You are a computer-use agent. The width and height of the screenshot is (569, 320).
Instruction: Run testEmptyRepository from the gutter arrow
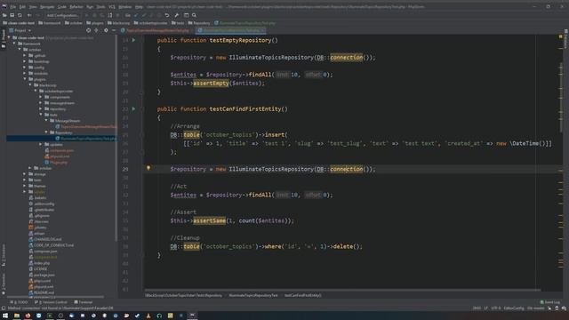133,40
